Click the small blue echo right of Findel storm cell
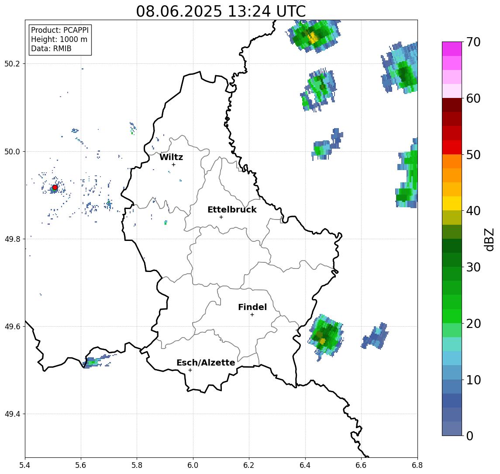The height and width of the screenshot is (474, 500). point(375,336)
